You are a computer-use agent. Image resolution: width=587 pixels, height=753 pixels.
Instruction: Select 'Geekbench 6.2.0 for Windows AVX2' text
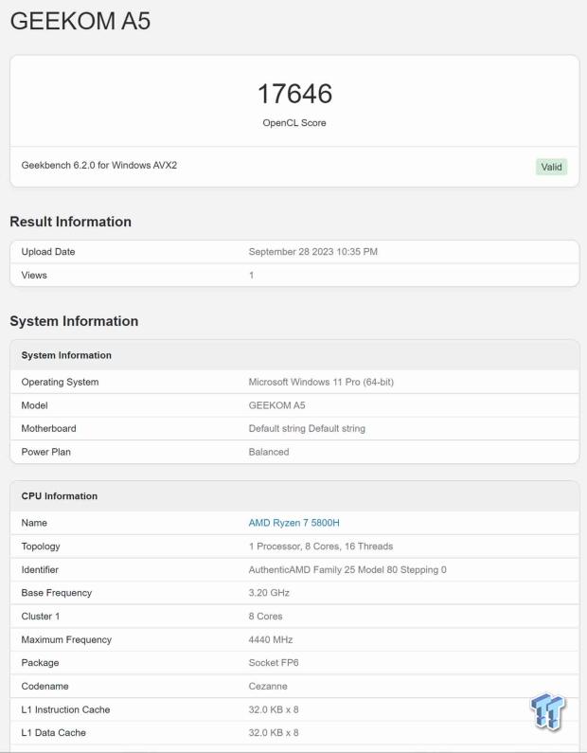click(x=98, y=165)
